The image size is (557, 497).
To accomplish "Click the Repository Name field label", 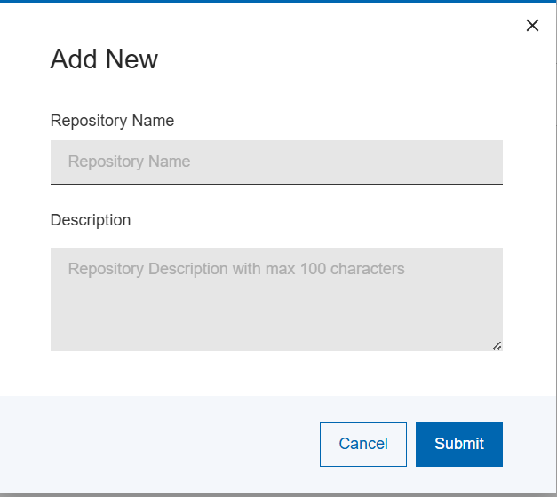I will coord(112,121).
